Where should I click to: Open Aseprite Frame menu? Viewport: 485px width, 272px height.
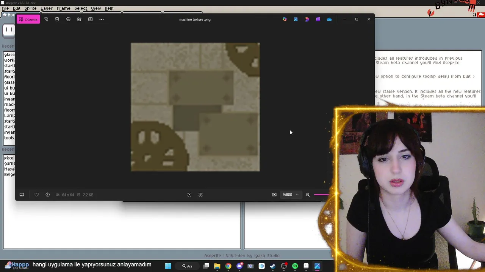(63, 8)
